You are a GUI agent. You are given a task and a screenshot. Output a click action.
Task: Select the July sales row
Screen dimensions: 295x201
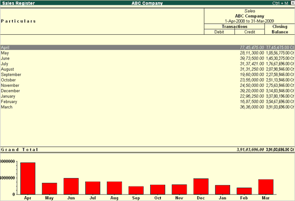(147, 64)
